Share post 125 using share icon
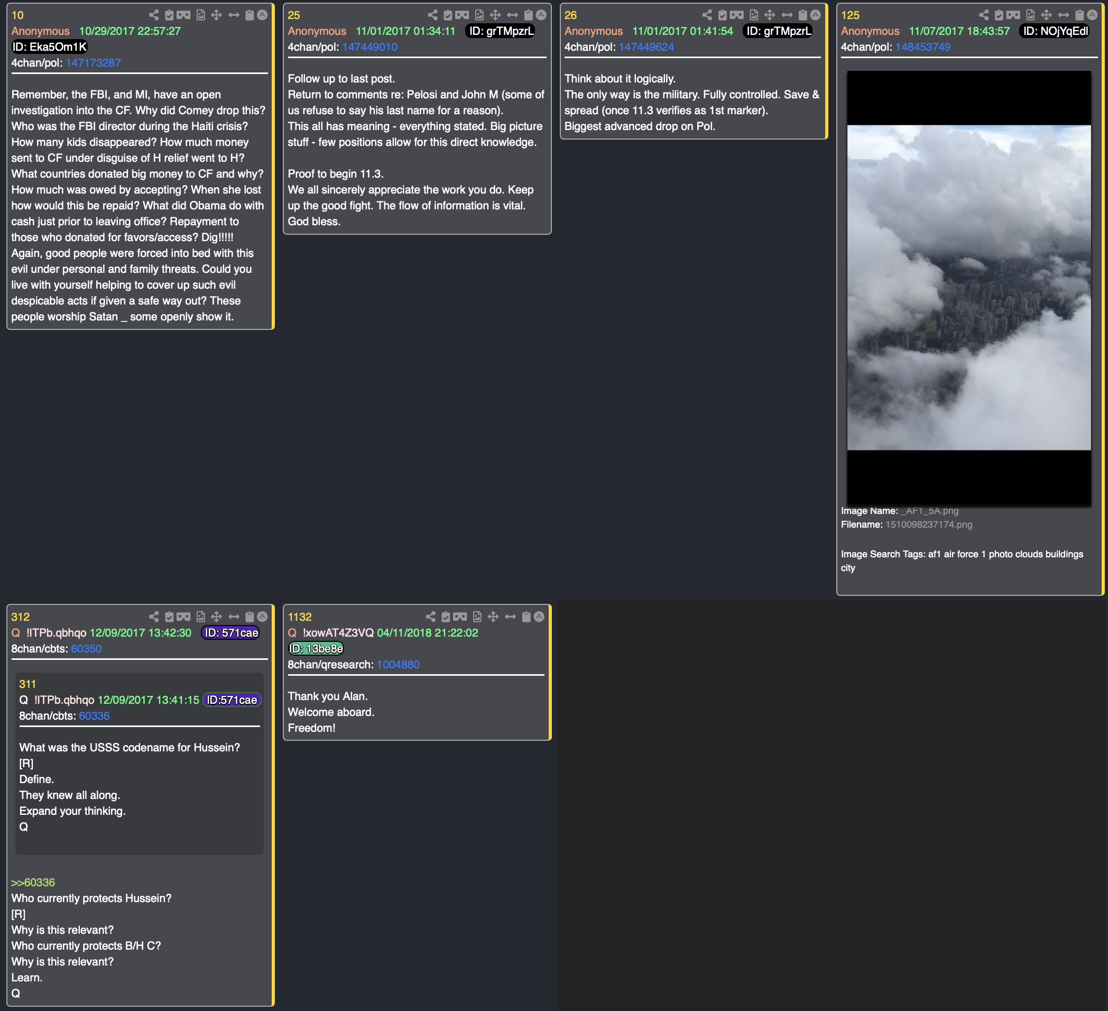The height and width of the screenshot is (1011, 1108). click(984, 15)
